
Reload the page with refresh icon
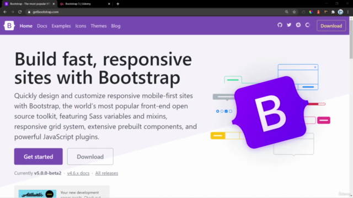(x=20, y=12)
